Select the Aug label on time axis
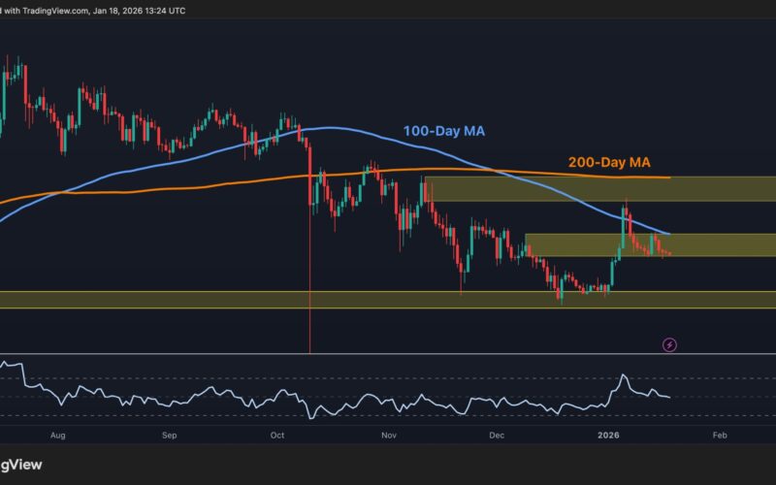This screenshot has width=776, height=485. [x=58, y=436]
